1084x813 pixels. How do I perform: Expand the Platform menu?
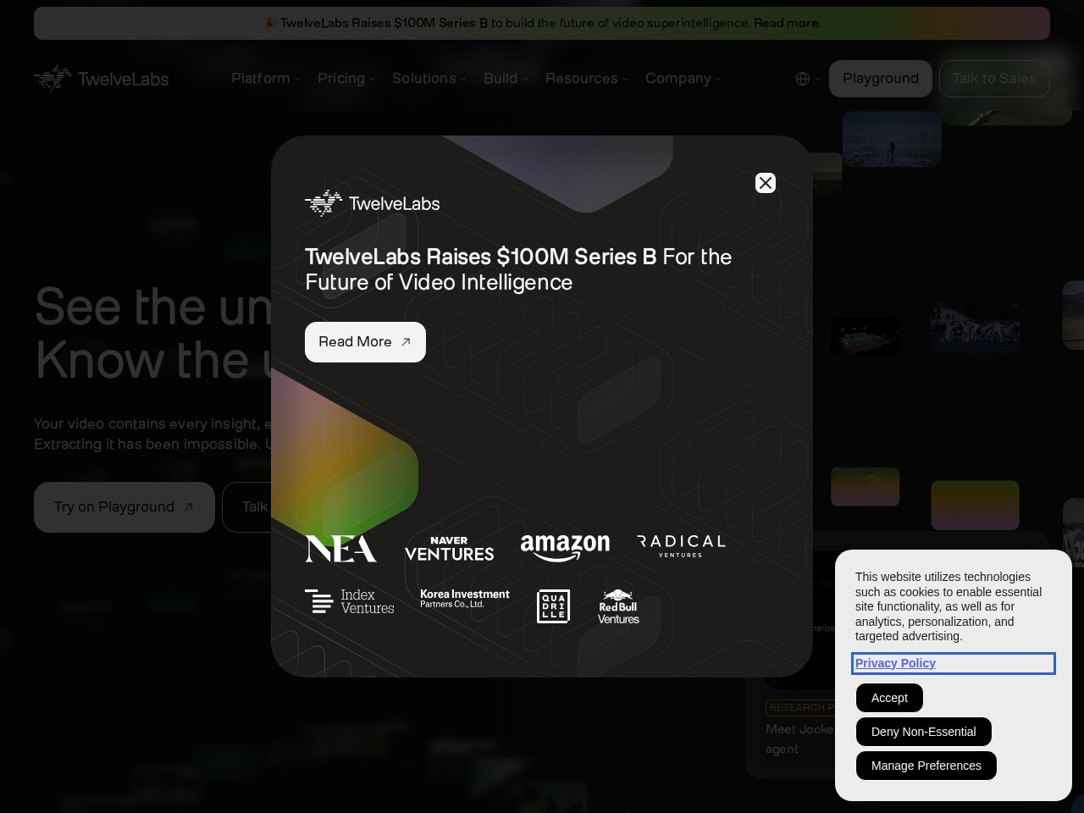(x=266, y=79)
